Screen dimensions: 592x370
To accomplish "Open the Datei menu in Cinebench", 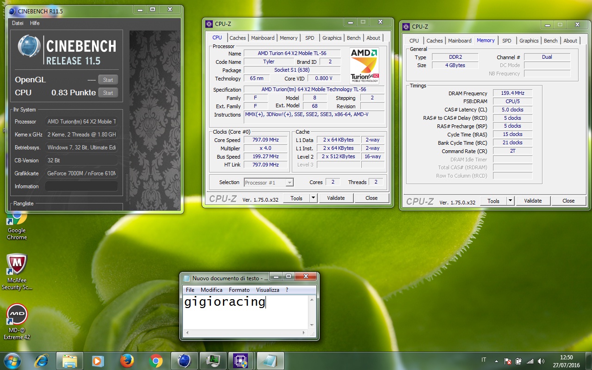I will pos(18,23).
